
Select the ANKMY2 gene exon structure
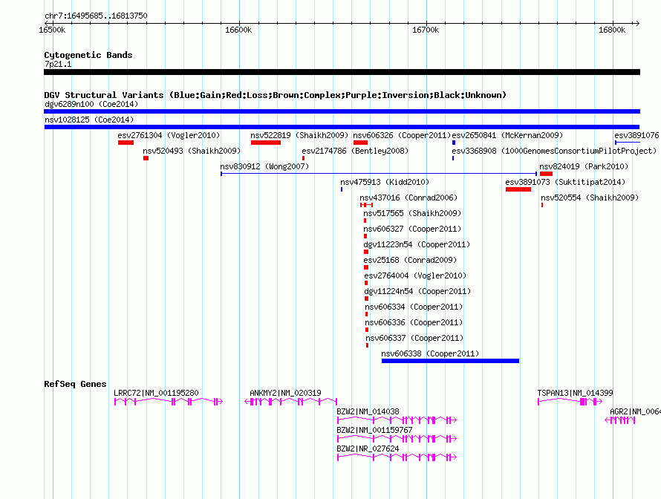click(291, 402)
